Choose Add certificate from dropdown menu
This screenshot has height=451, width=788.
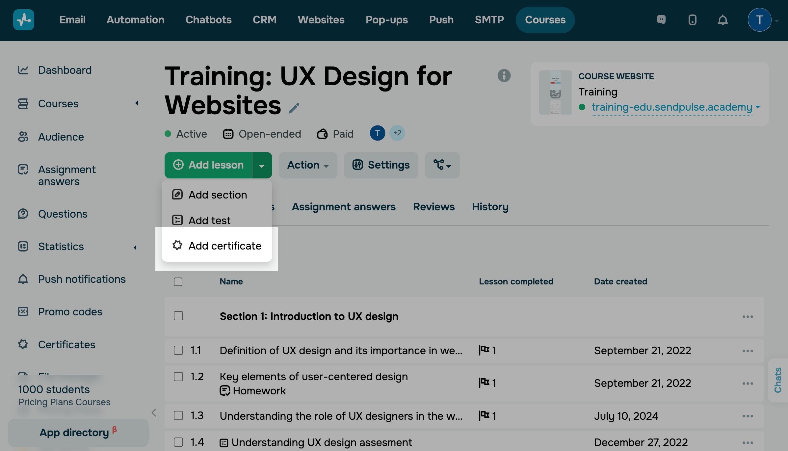(224, 246)
